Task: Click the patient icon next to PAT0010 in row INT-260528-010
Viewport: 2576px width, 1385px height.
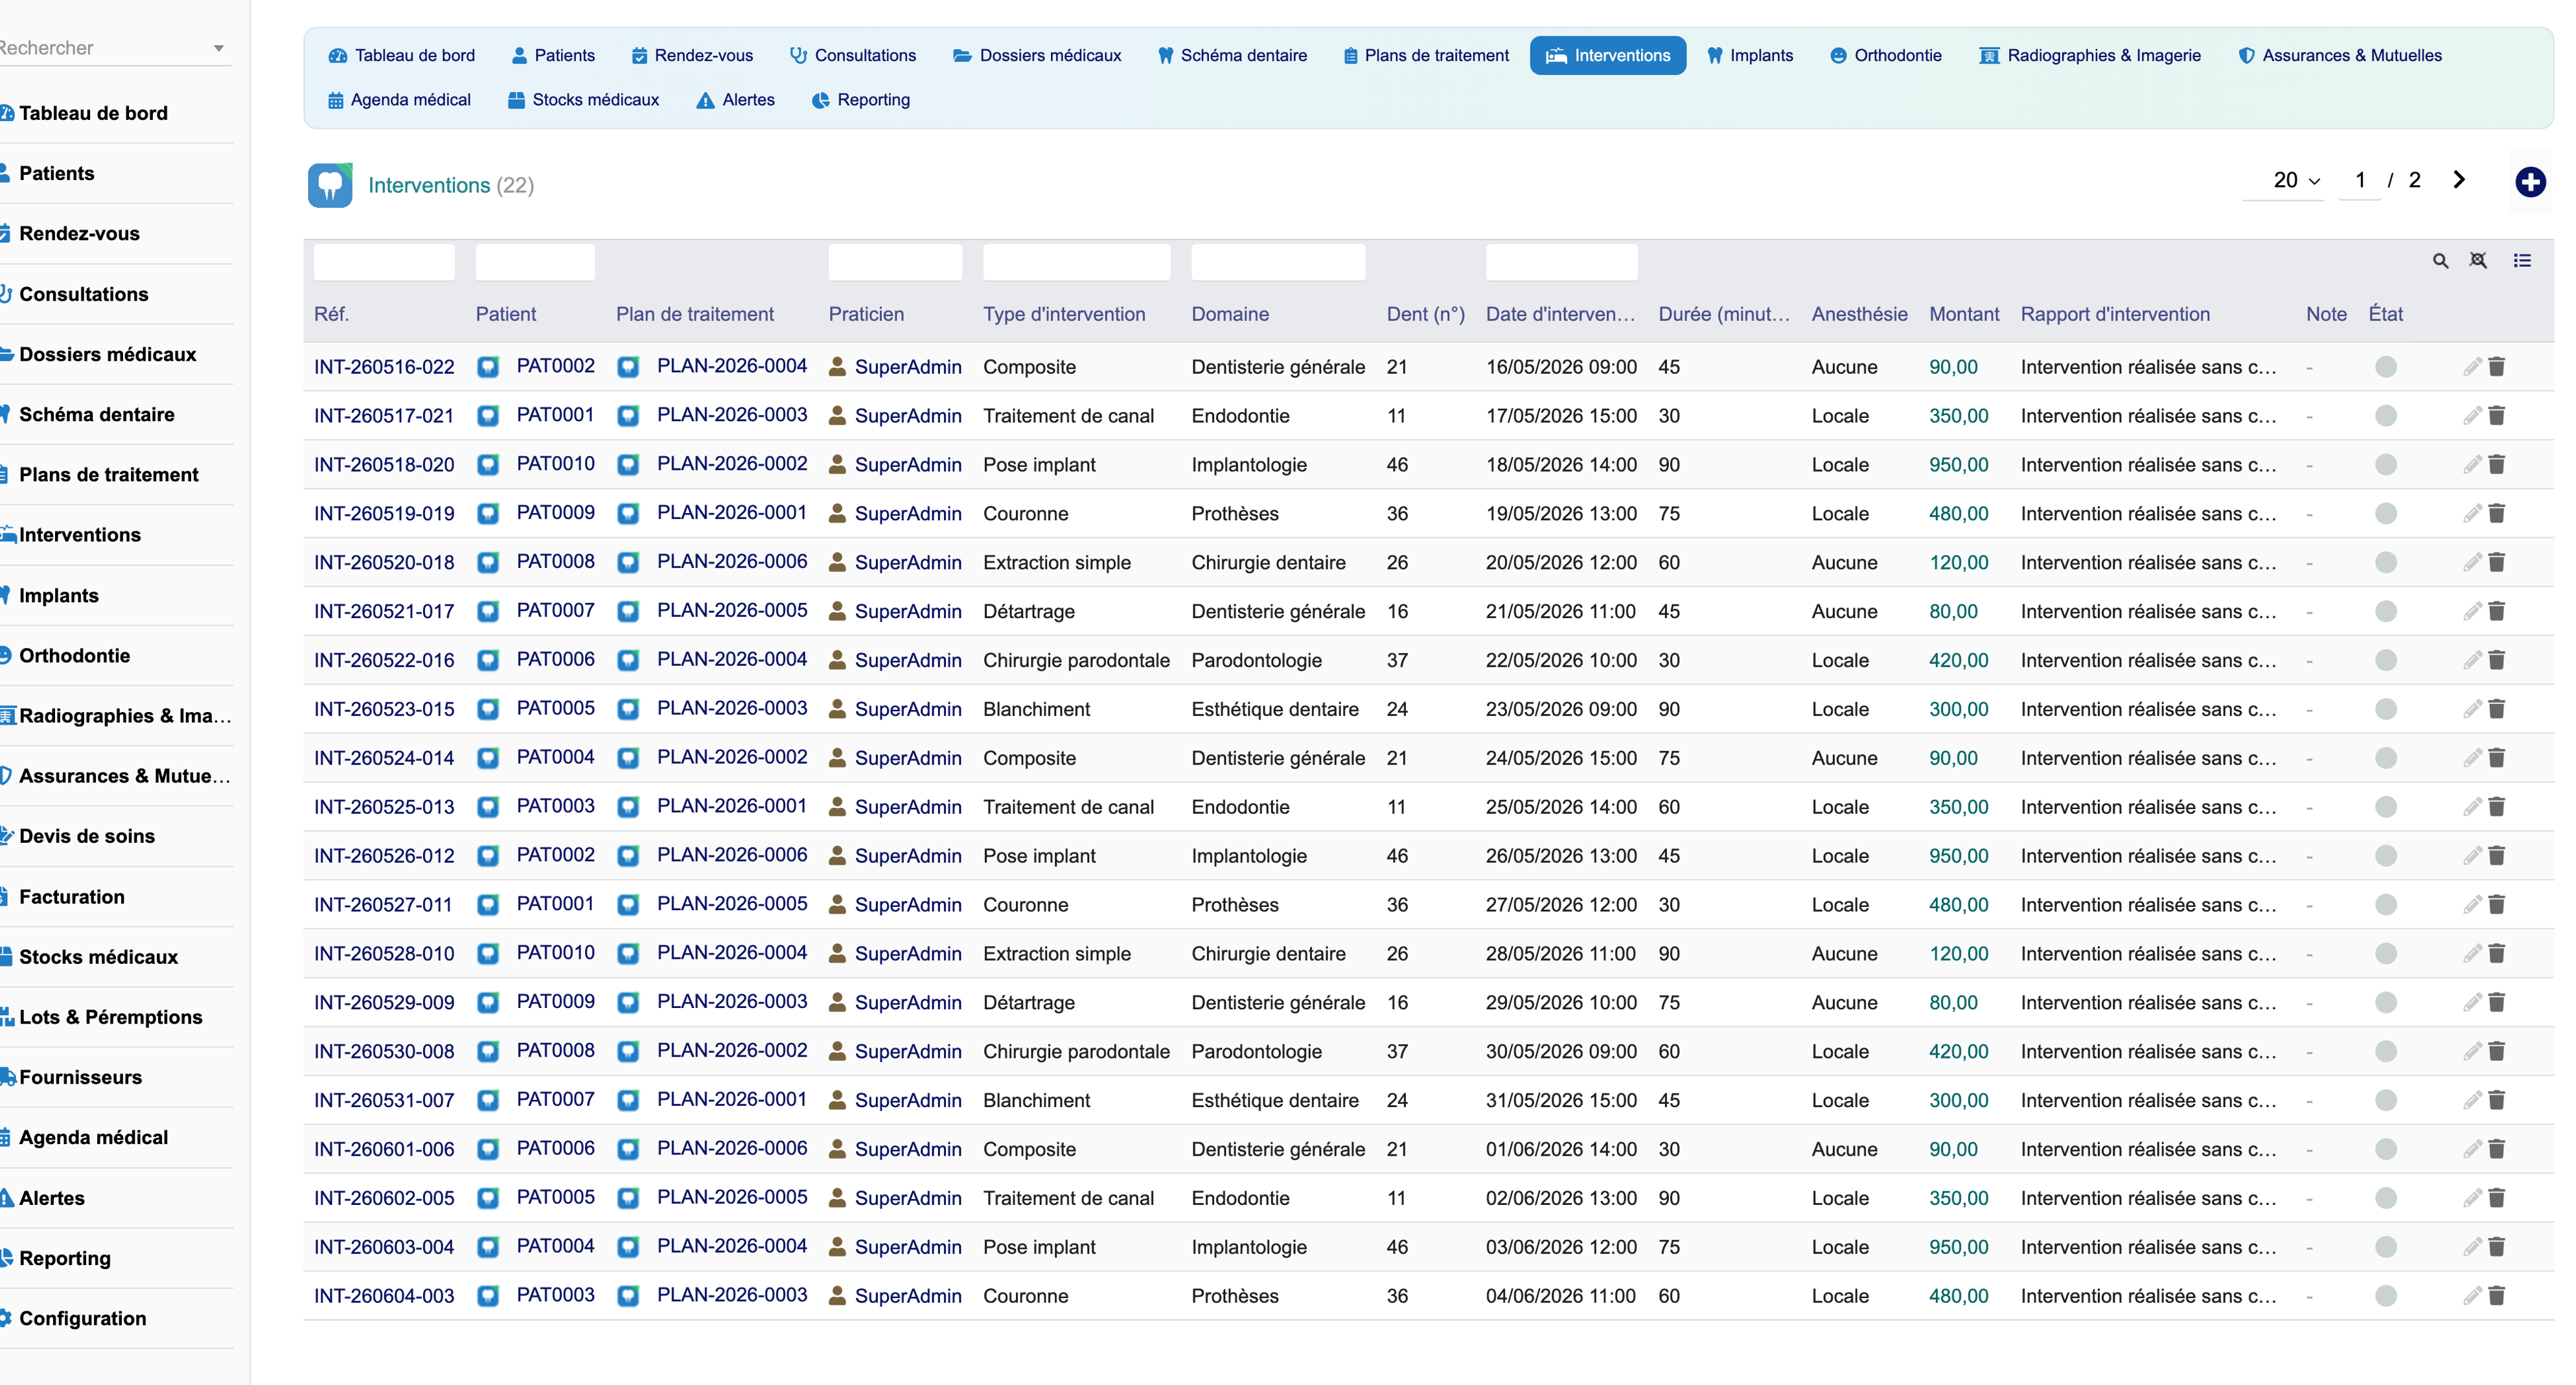Action: [x=488, y=954]
